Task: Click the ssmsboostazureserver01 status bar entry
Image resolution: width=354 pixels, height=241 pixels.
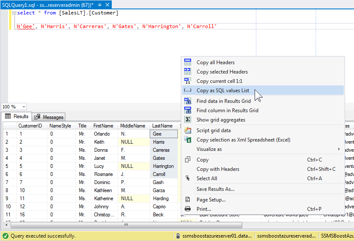Action: point(217,236)
